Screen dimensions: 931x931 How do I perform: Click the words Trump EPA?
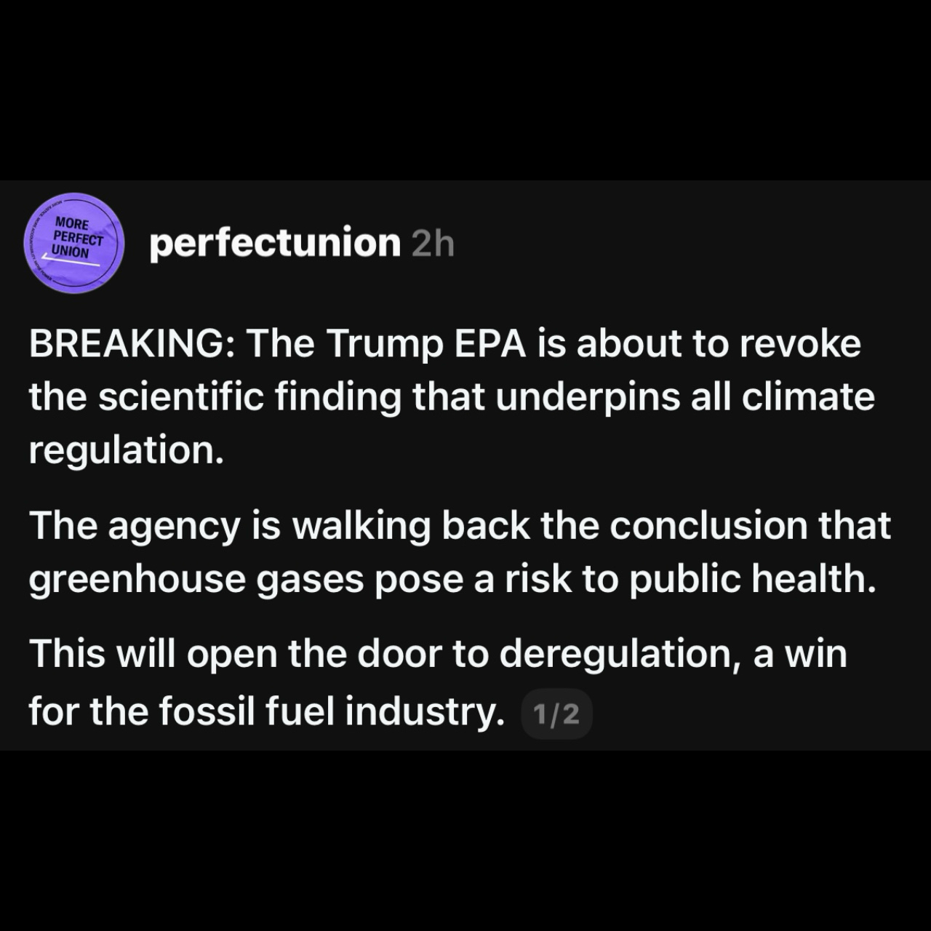pos(425,343)
